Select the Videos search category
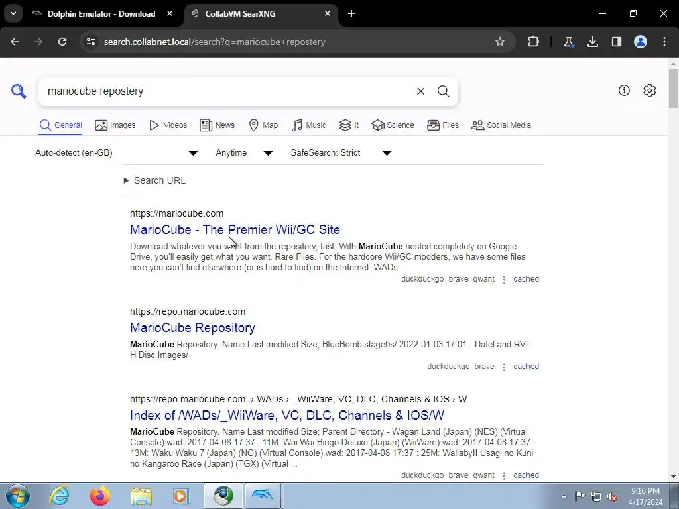679x509 pixels. point(168,125)
